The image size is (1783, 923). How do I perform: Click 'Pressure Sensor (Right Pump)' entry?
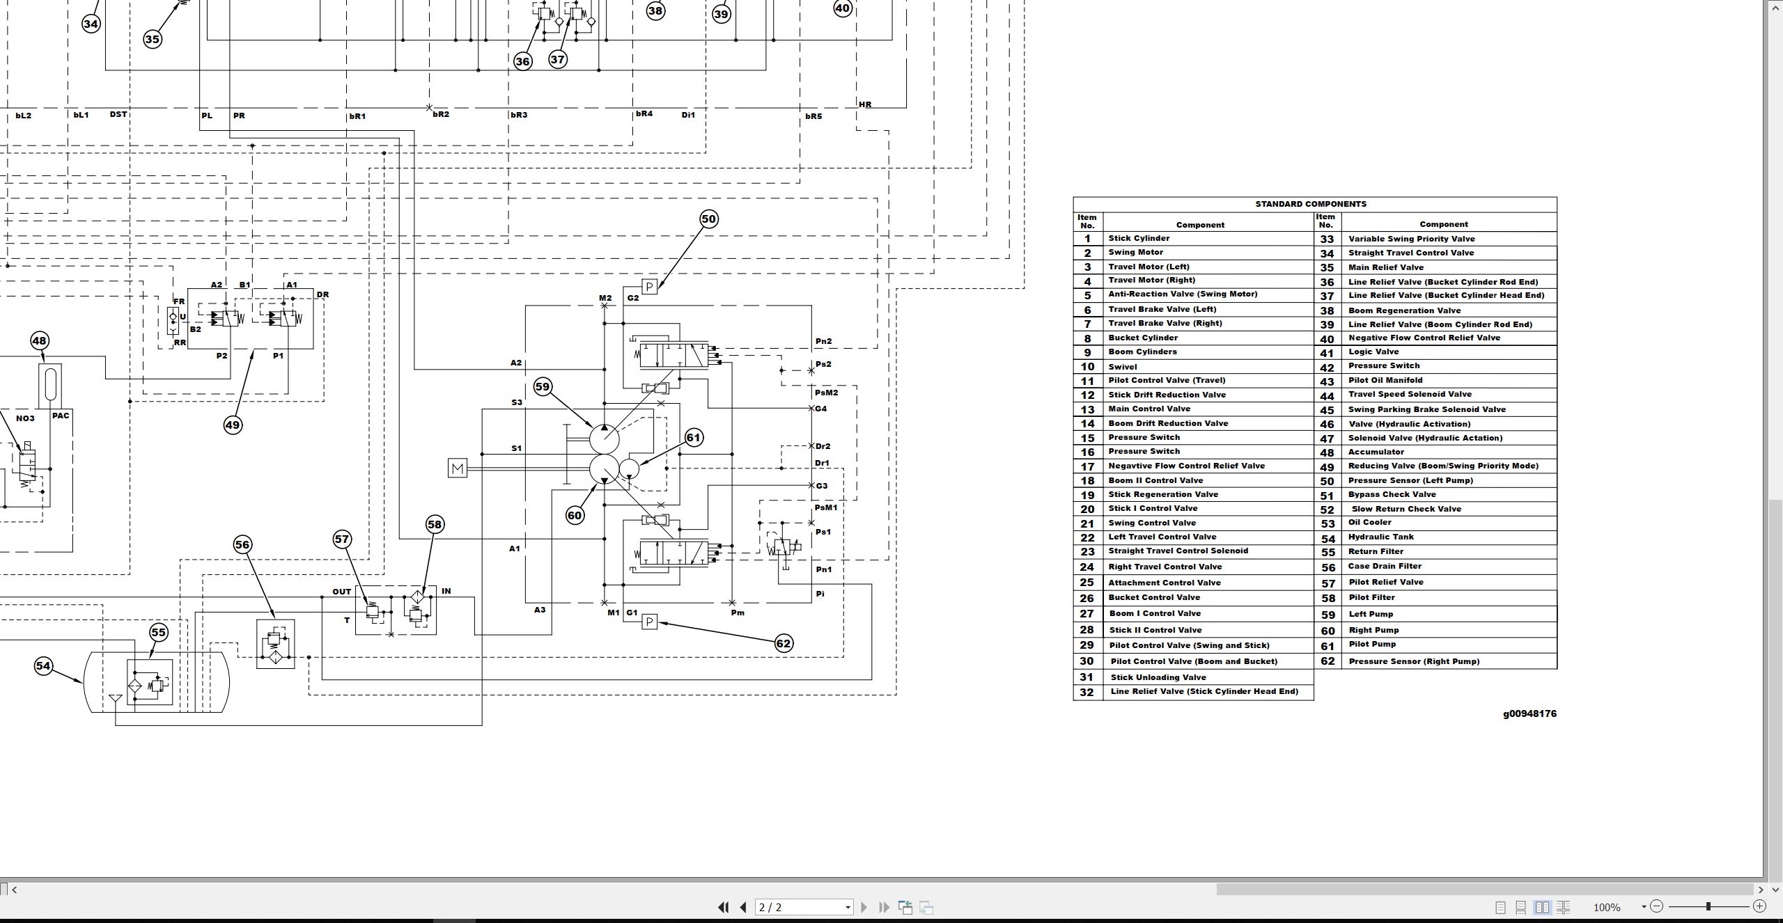(x=1414, y=661)
